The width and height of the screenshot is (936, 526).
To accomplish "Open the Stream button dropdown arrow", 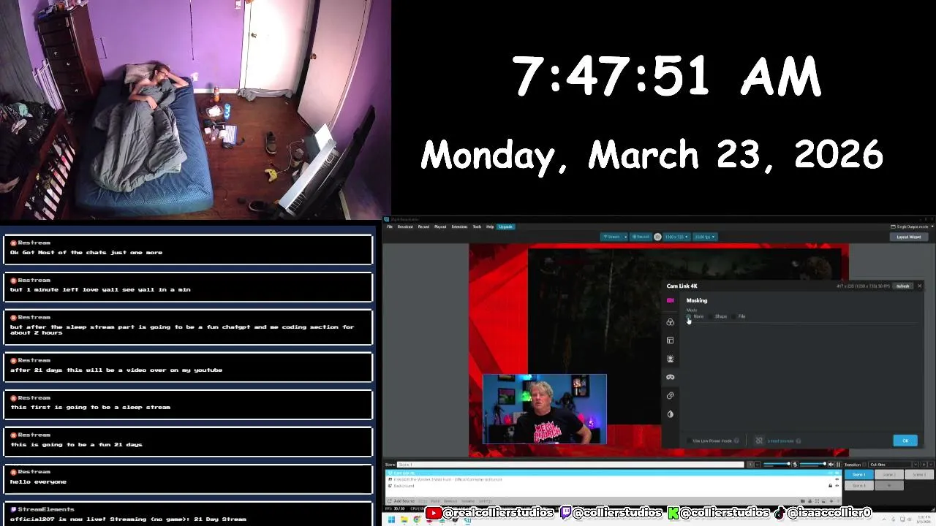I will pos(625,237).
